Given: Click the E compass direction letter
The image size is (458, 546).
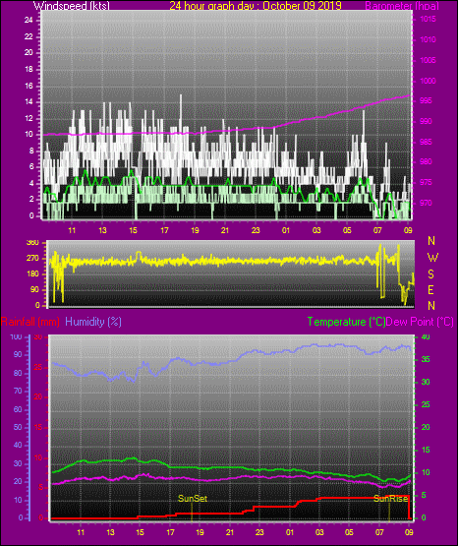Looking at the screenshot, I should (430, 289).
